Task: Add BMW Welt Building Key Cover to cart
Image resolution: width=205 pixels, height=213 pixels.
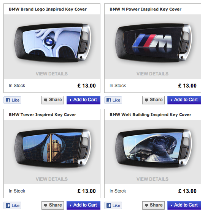Action: (x=184, y=205)
